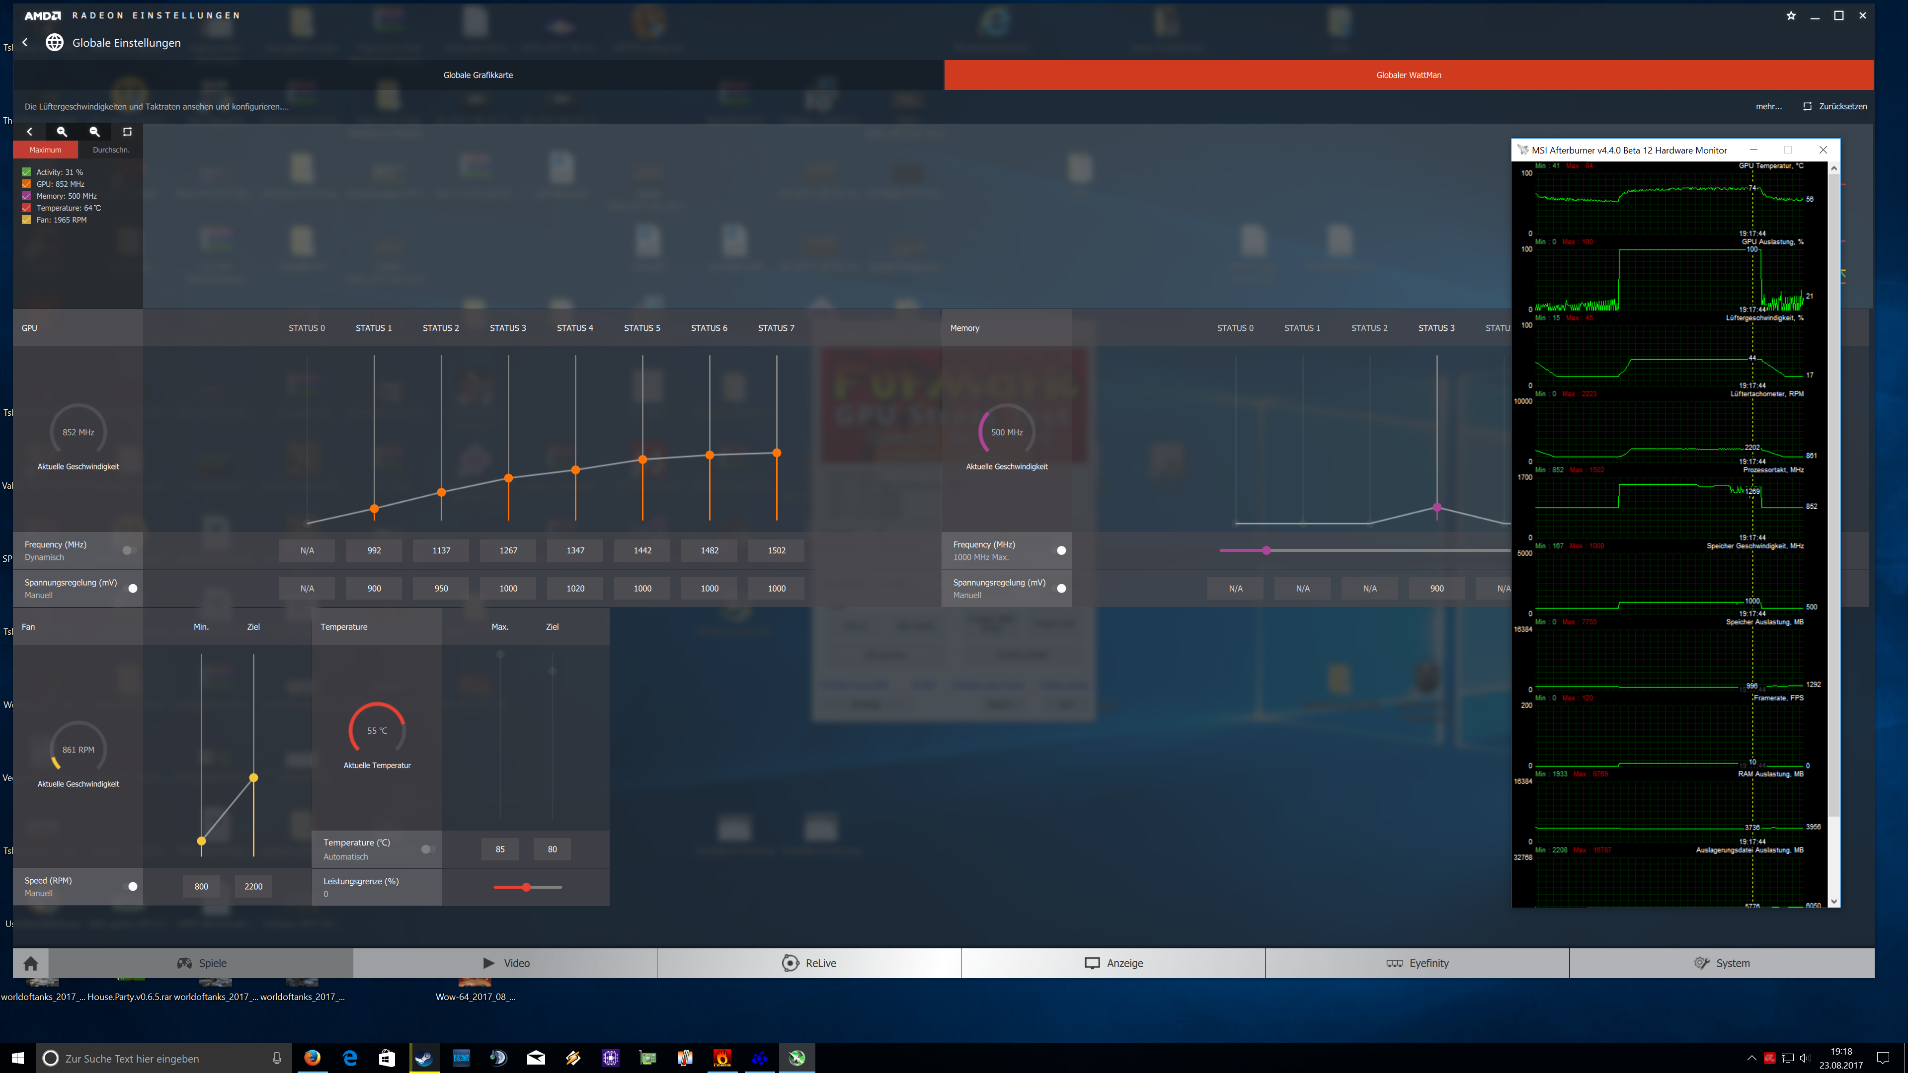The image size is (1908, 1073).
Task: Click the back arrow beside Globale Einstellungen
Action: pyautogui.click(x=25, y=42)
